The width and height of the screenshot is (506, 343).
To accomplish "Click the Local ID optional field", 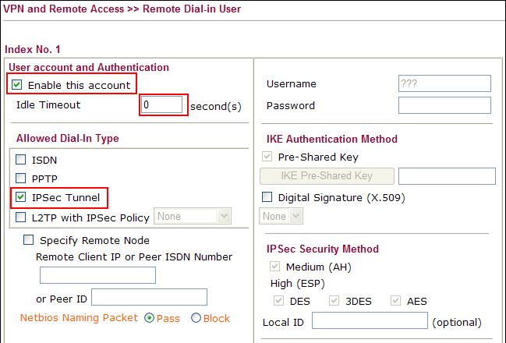I will [370, 321].
